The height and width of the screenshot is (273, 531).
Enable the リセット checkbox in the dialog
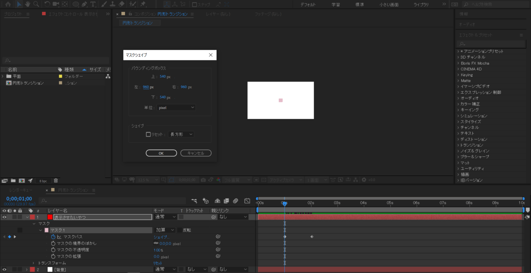coord(148,134)
